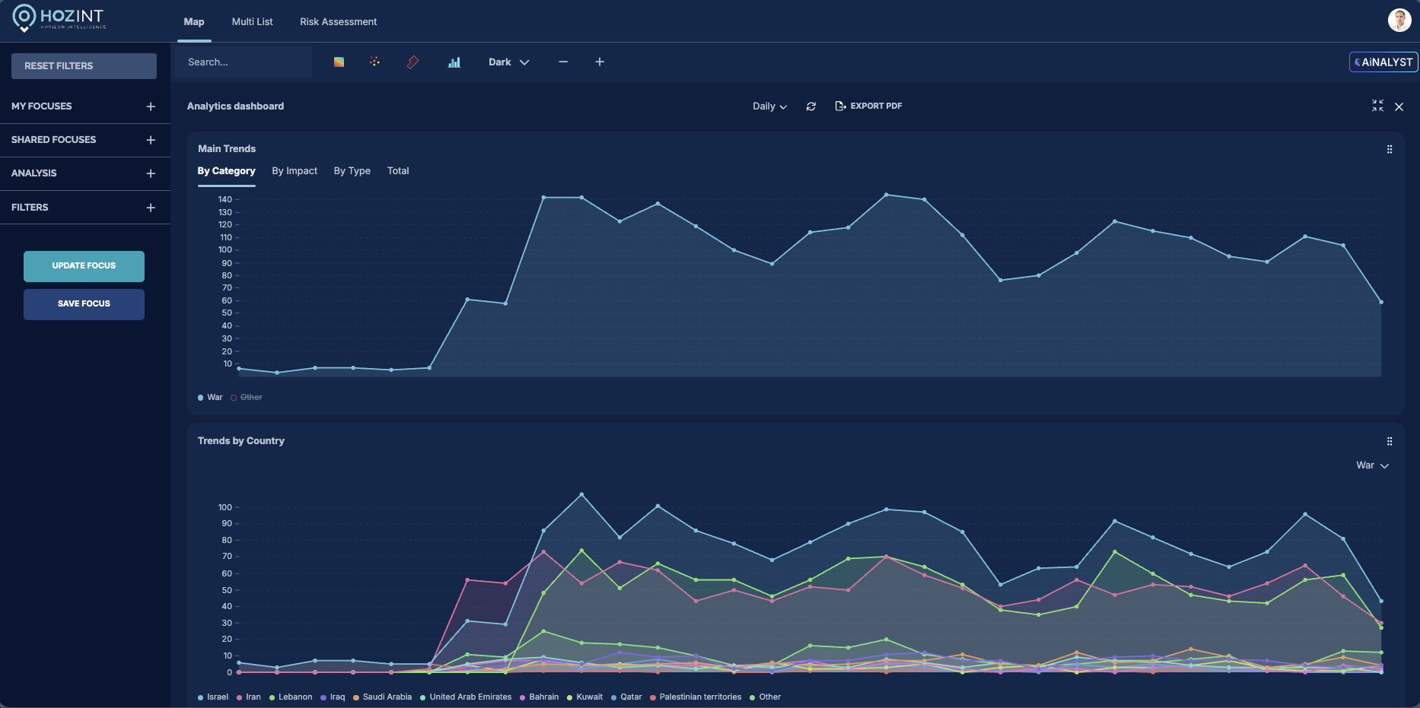The image size is (1420, 708).
Task: Toggle Lebanon series color marker in legend
Action: 272,697
